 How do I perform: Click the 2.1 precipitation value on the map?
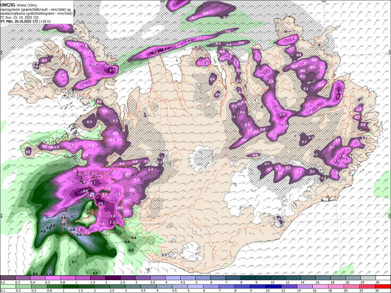click(x=93, y=183)
